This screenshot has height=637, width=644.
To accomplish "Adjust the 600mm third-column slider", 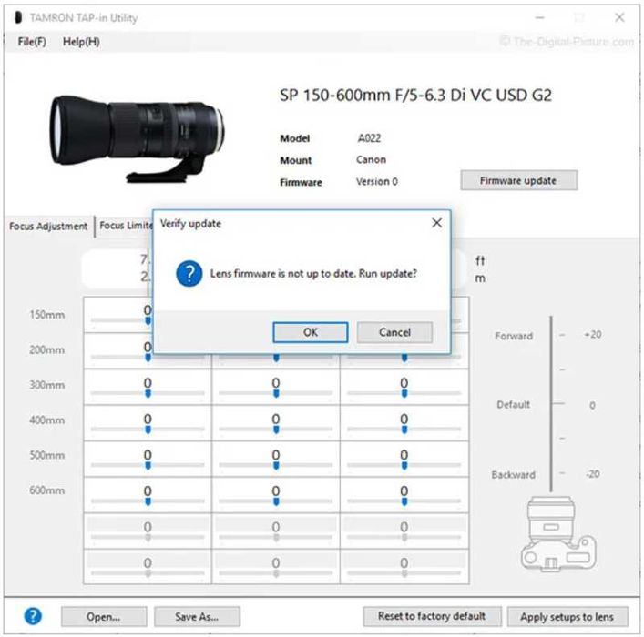I will click(x=404, y=501).
